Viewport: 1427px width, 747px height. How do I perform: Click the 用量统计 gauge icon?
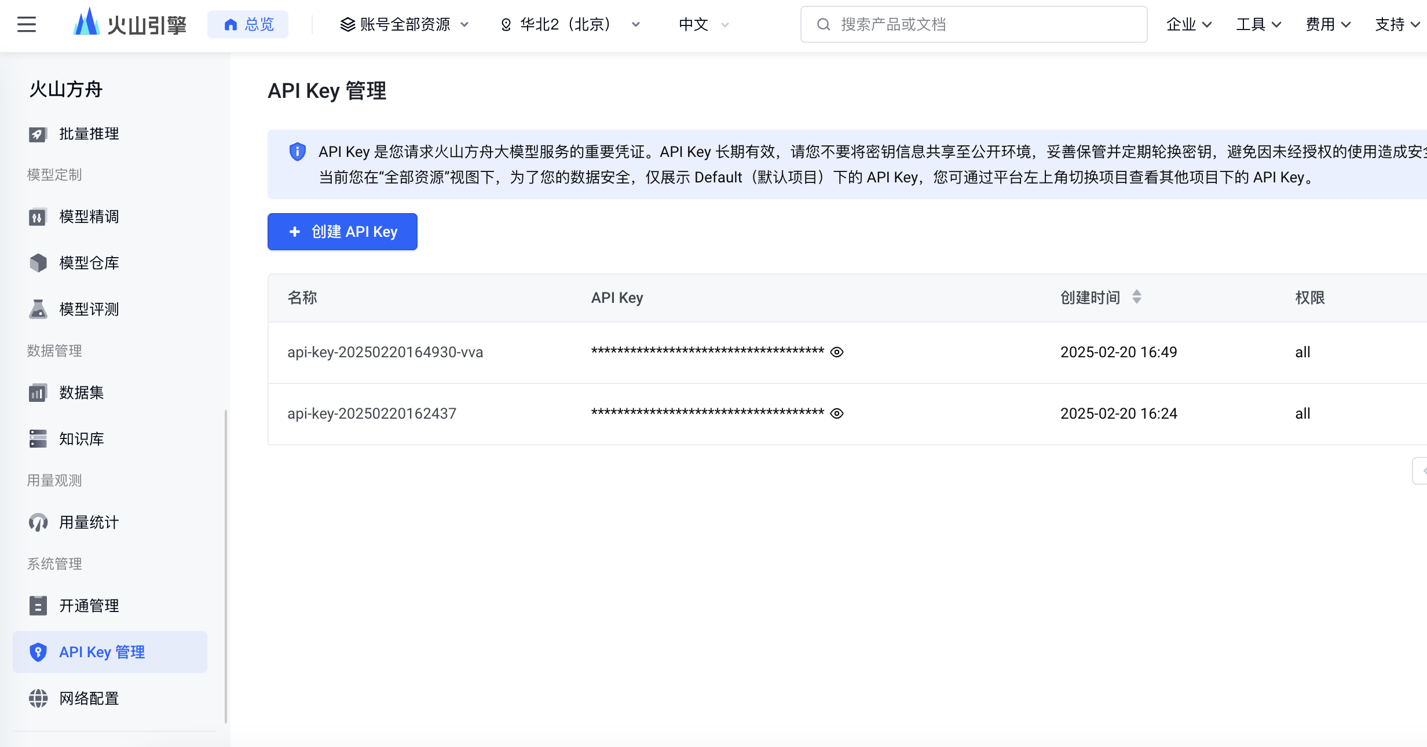pos(38,522)
